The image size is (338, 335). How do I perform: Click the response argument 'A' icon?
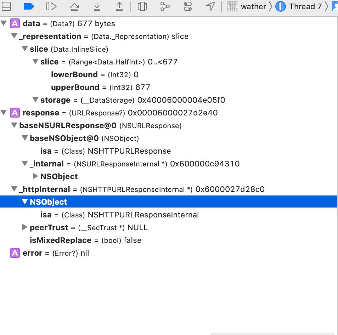pyautogui.click(x=15, y=113)
